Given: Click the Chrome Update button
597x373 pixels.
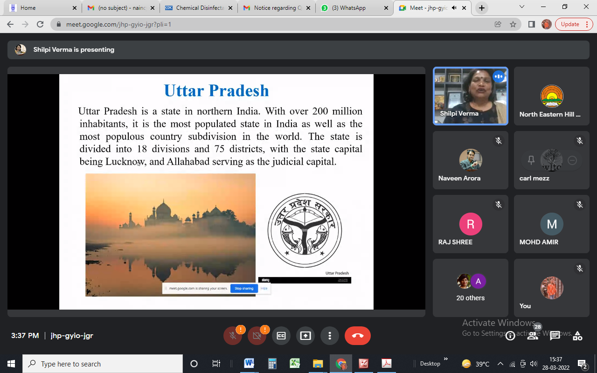Looking at the screenshot, I should pos(570,24).
